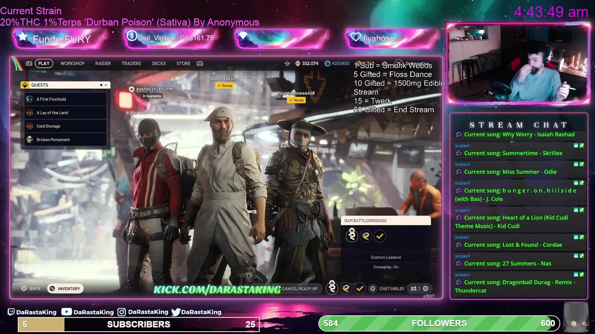
Task: Open quest A First Foothold
Action: [66, 99]
